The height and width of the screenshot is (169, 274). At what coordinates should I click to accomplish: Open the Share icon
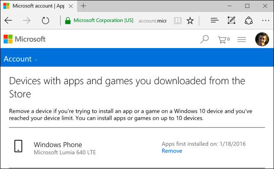pos(248,20)
